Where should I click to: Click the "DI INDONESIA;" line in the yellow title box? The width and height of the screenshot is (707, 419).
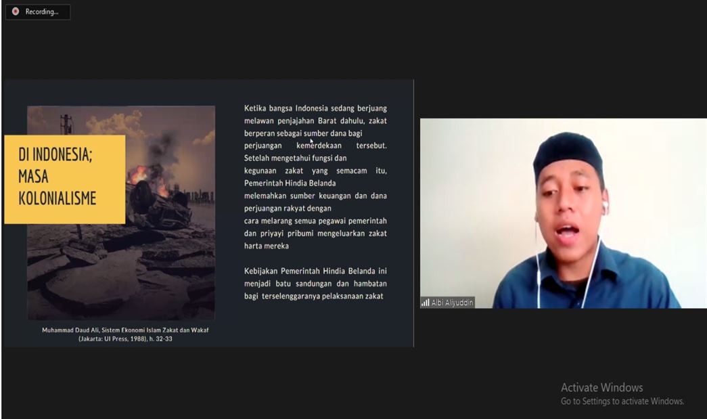pyautogui.click(x=55, y=155)
